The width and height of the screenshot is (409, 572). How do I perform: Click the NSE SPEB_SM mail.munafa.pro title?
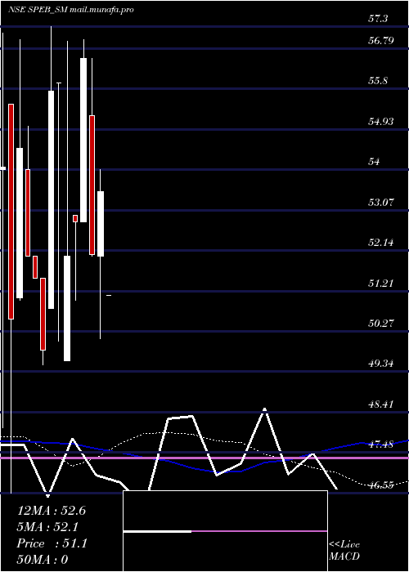click(x=71, y=10)
